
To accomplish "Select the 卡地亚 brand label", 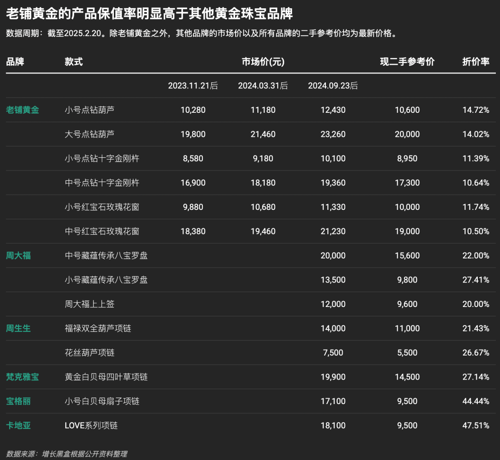I will pos(18,425).
